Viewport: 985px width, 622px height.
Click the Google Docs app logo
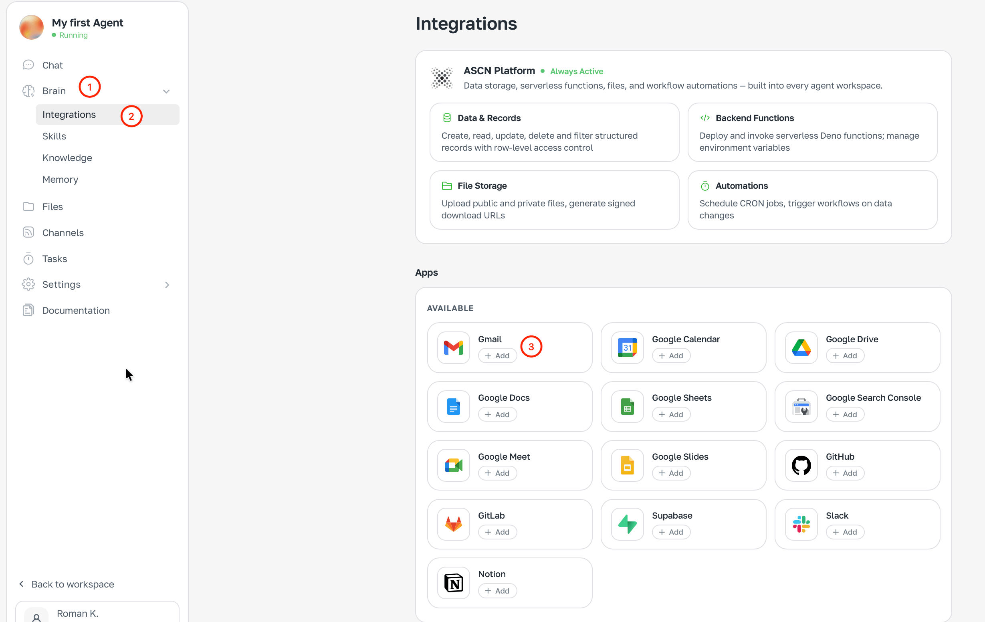(x=454, y=407)
